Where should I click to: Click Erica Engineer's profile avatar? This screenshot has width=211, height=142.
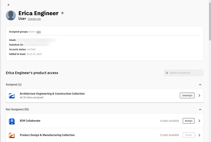pyautogui.click(x=11, y=16)
